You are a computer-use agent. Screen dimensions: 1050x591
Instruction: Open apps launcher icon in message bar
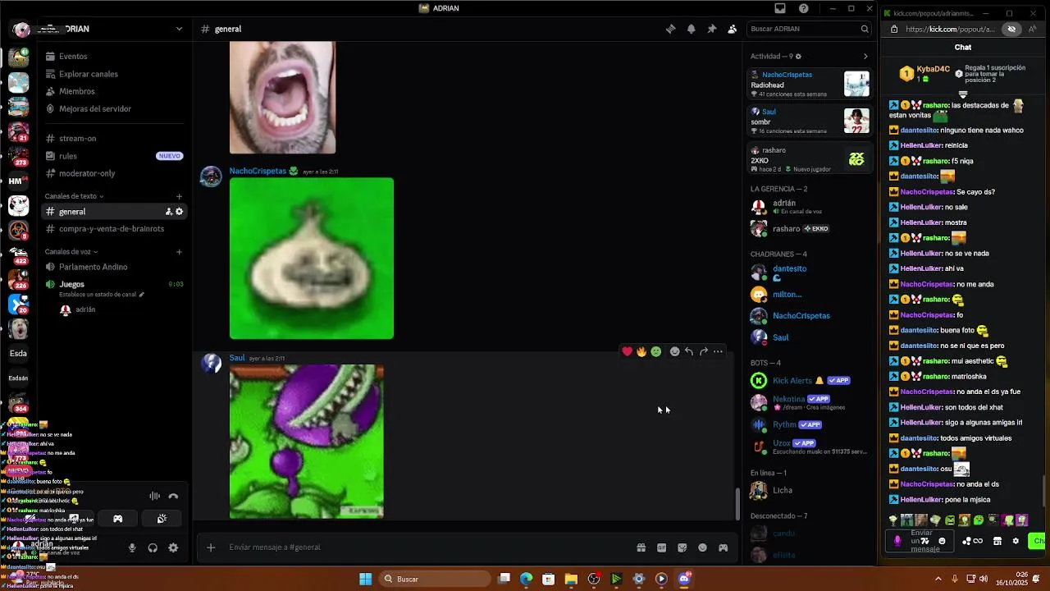click(723, 547)
